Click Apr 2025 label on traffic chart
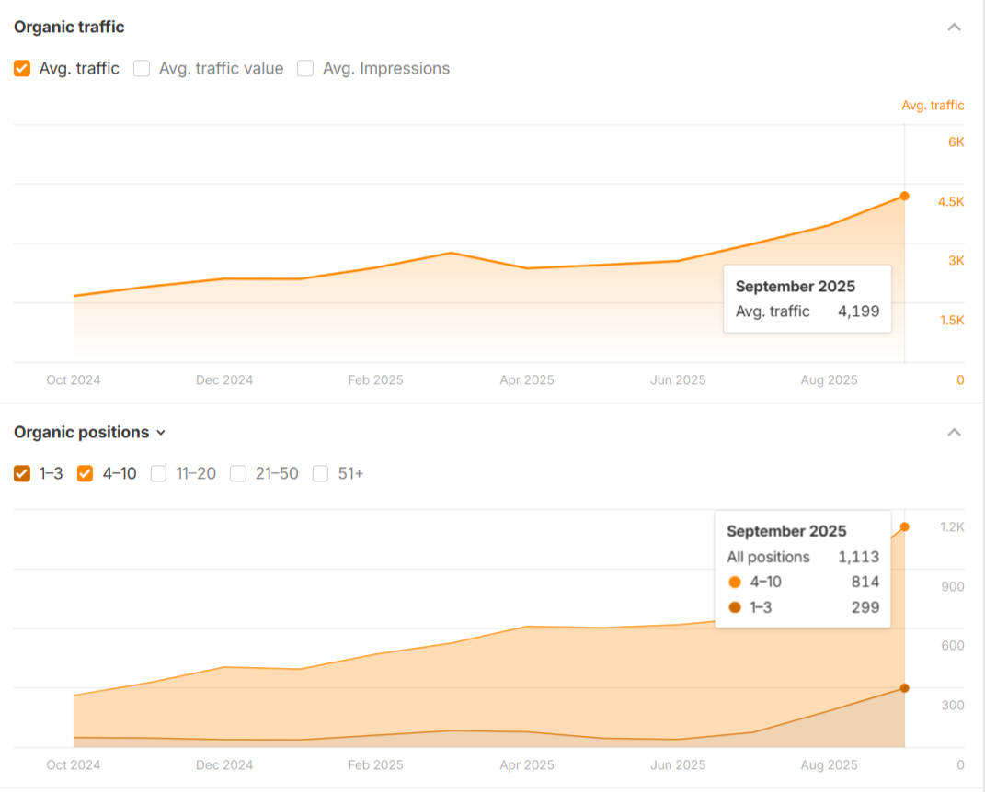The width and height of the screenshot is (985, 792). coord(527,379)
